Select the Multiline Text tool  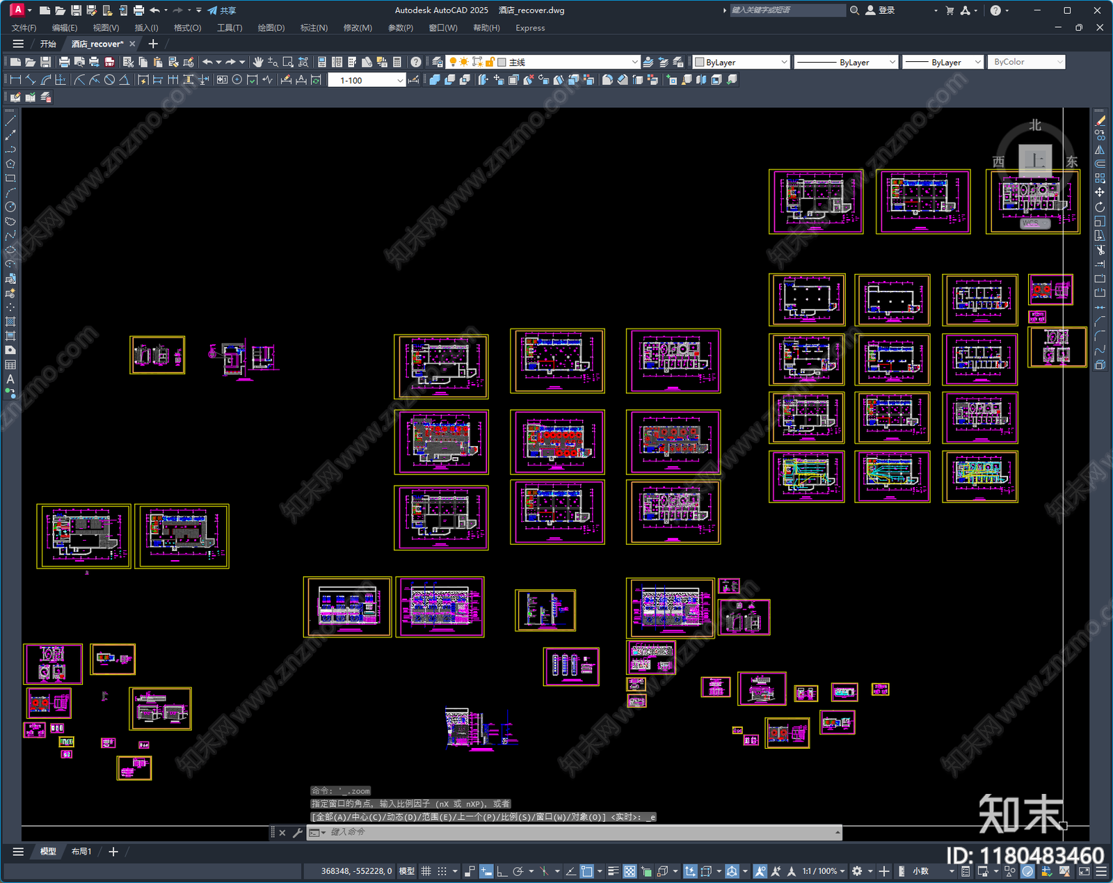(x=10, y=379)
